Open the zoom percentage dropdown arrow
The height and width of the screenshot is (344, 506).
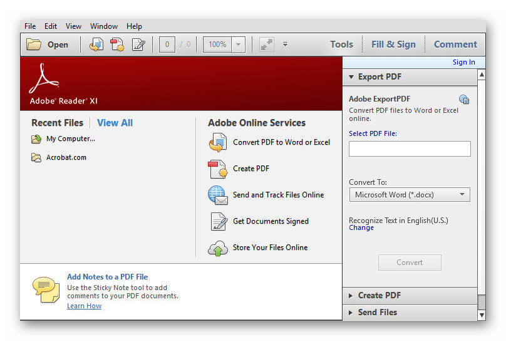click(239, 44)
